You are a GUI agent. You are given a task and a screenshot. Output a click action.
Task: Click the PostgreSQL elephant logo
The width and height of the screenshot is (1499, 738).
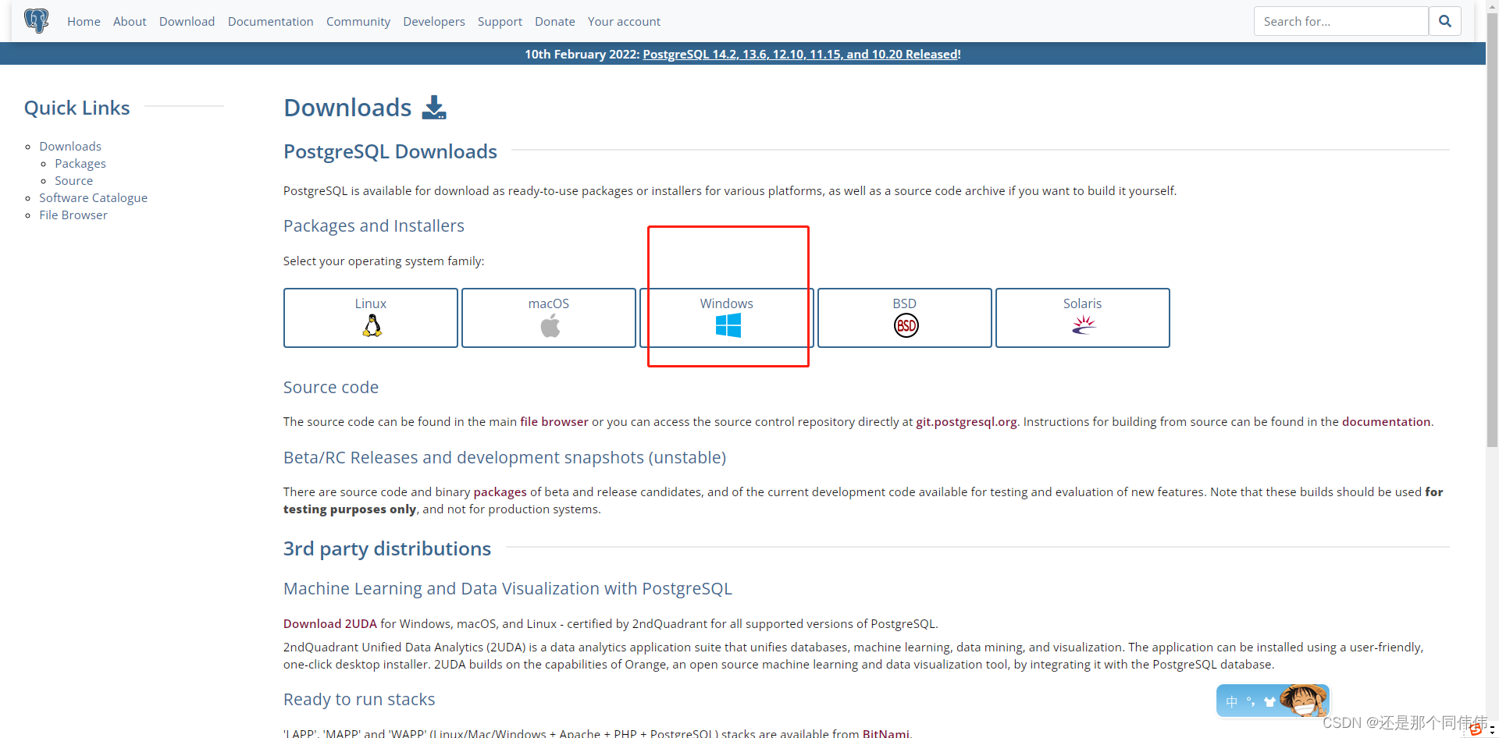point(36,20)
